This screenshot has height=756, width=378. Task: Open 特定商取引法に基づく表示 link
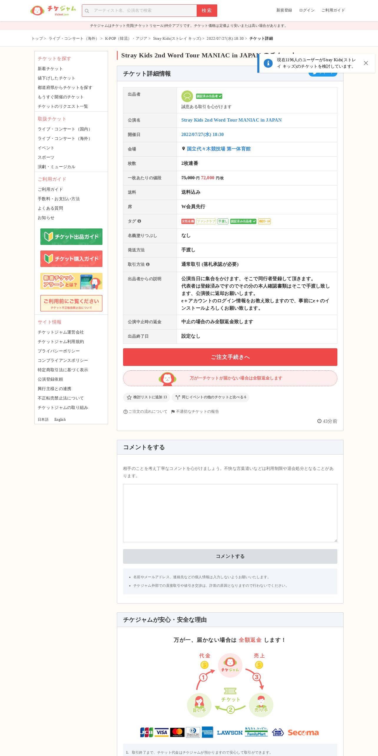coord(63,370)
